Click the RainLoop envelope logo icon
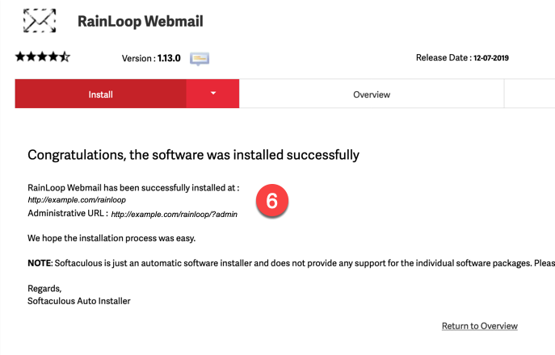Image resolution: width=555 pixels, height=355 pixels. (x=40, y=20)
